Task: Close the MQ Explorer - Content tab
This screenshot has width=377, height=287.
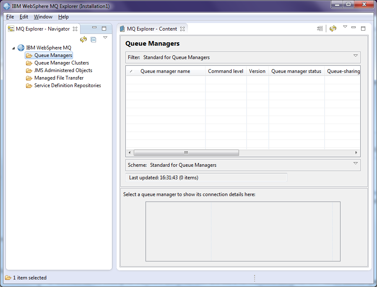Action: click(x=182, y=29)
